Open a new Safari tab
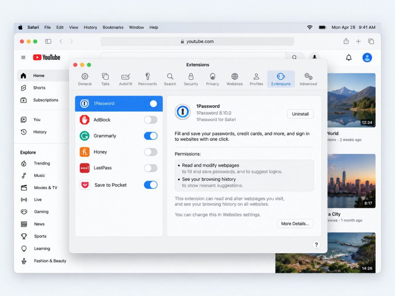 tap(358, 41)
